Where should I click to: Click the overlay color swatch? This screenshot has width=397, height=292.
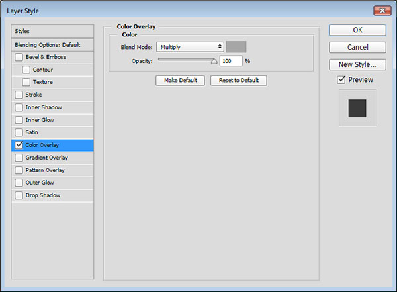pos(236,47)
